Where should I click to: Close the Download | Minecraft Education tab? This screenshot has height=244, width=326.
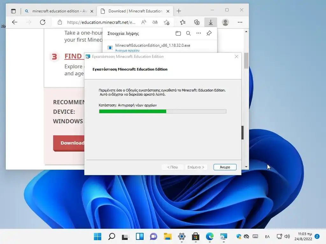168,11
